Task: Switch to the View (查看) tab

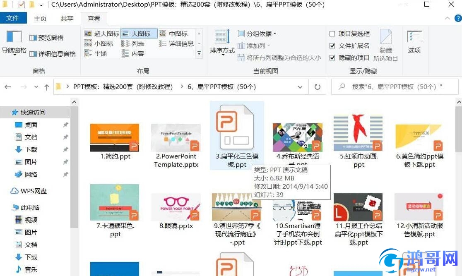Action: pos(94,18)
